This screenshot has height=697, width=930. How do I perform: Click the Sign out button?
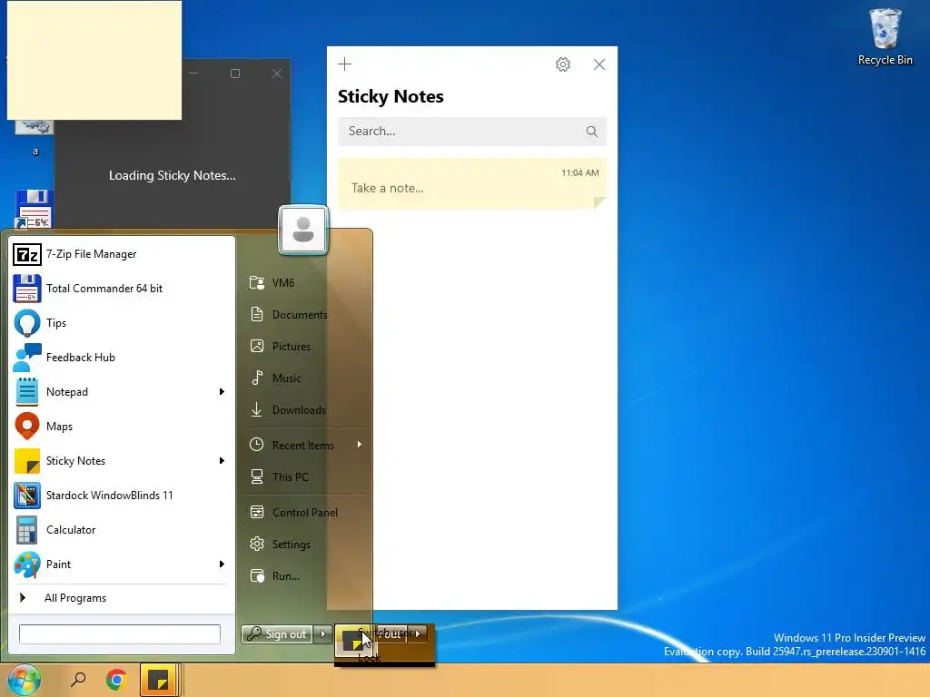tap(278, 634)
